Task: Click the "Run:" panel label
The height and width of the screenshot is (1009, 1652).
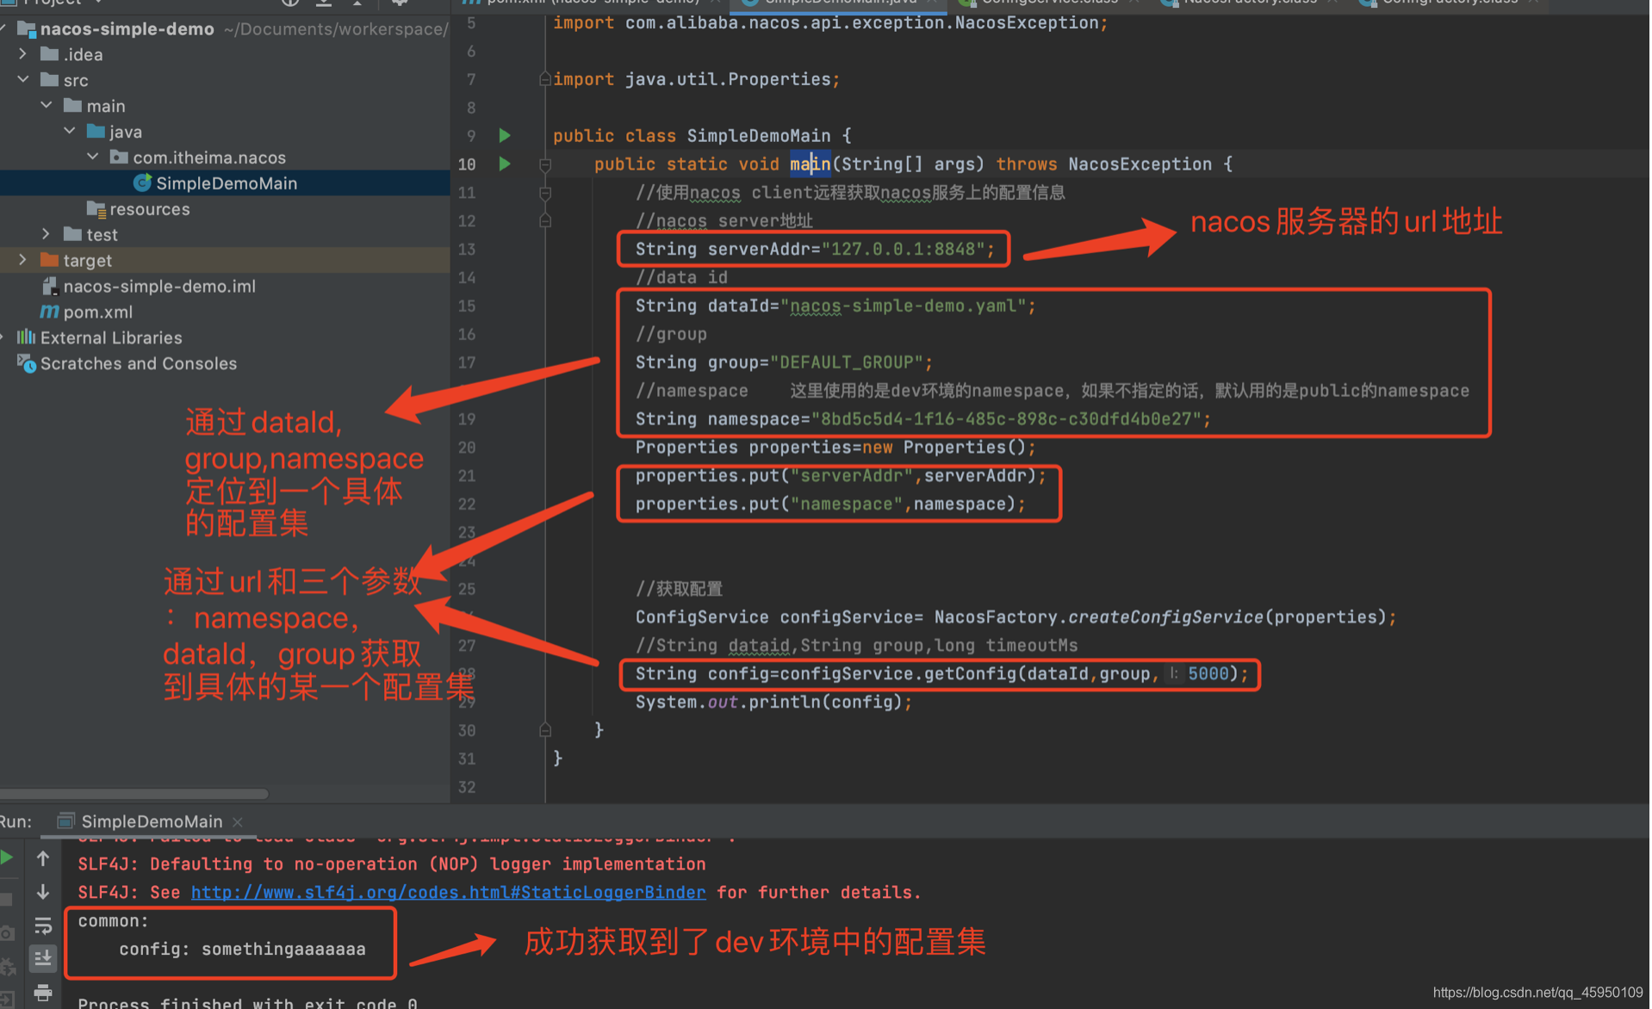Action: 16,821
